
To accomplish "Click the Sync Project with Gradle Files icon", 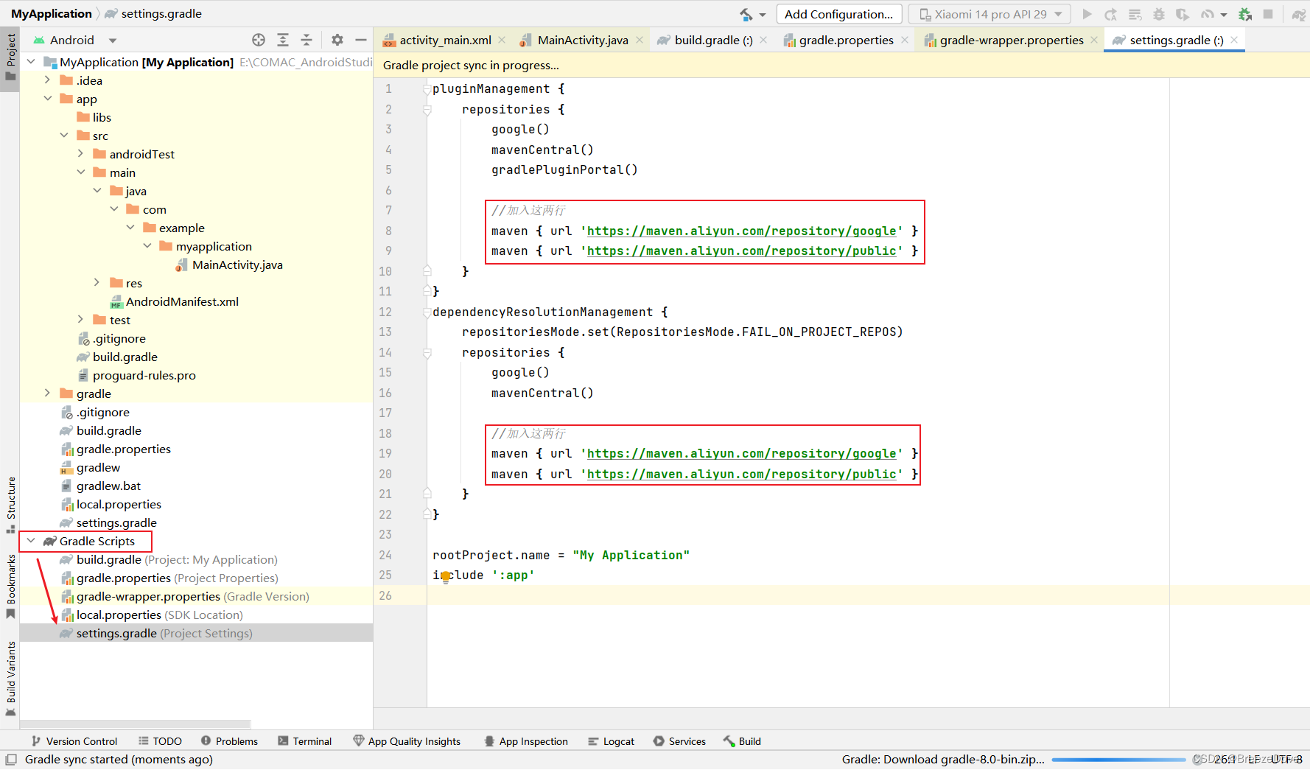I will tap(1299, 14).
